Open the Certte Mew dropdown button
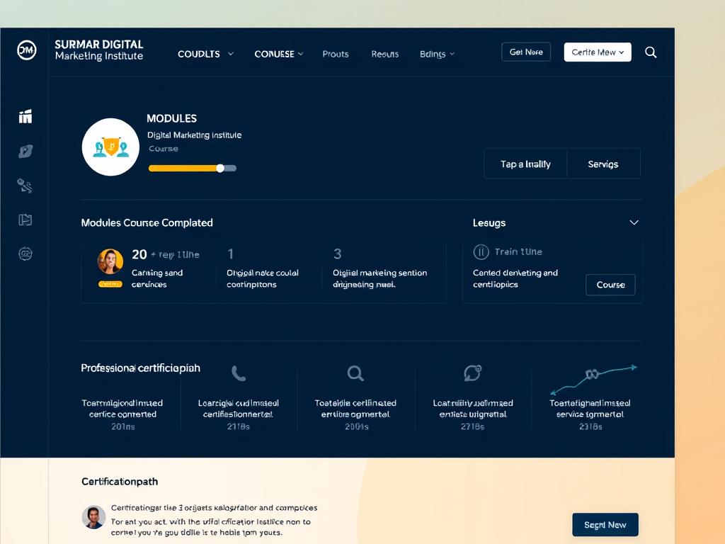 point(598,52)
